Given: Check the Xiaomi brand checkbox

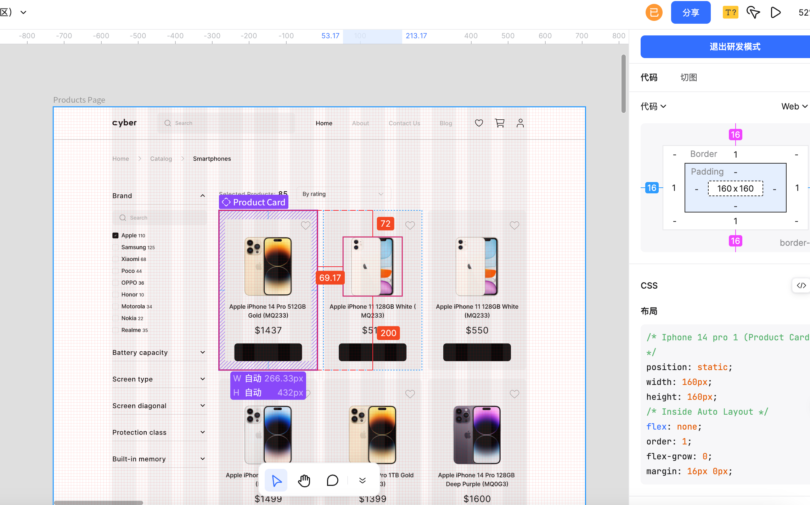Looking at the screenshot, I should [115, 259].
